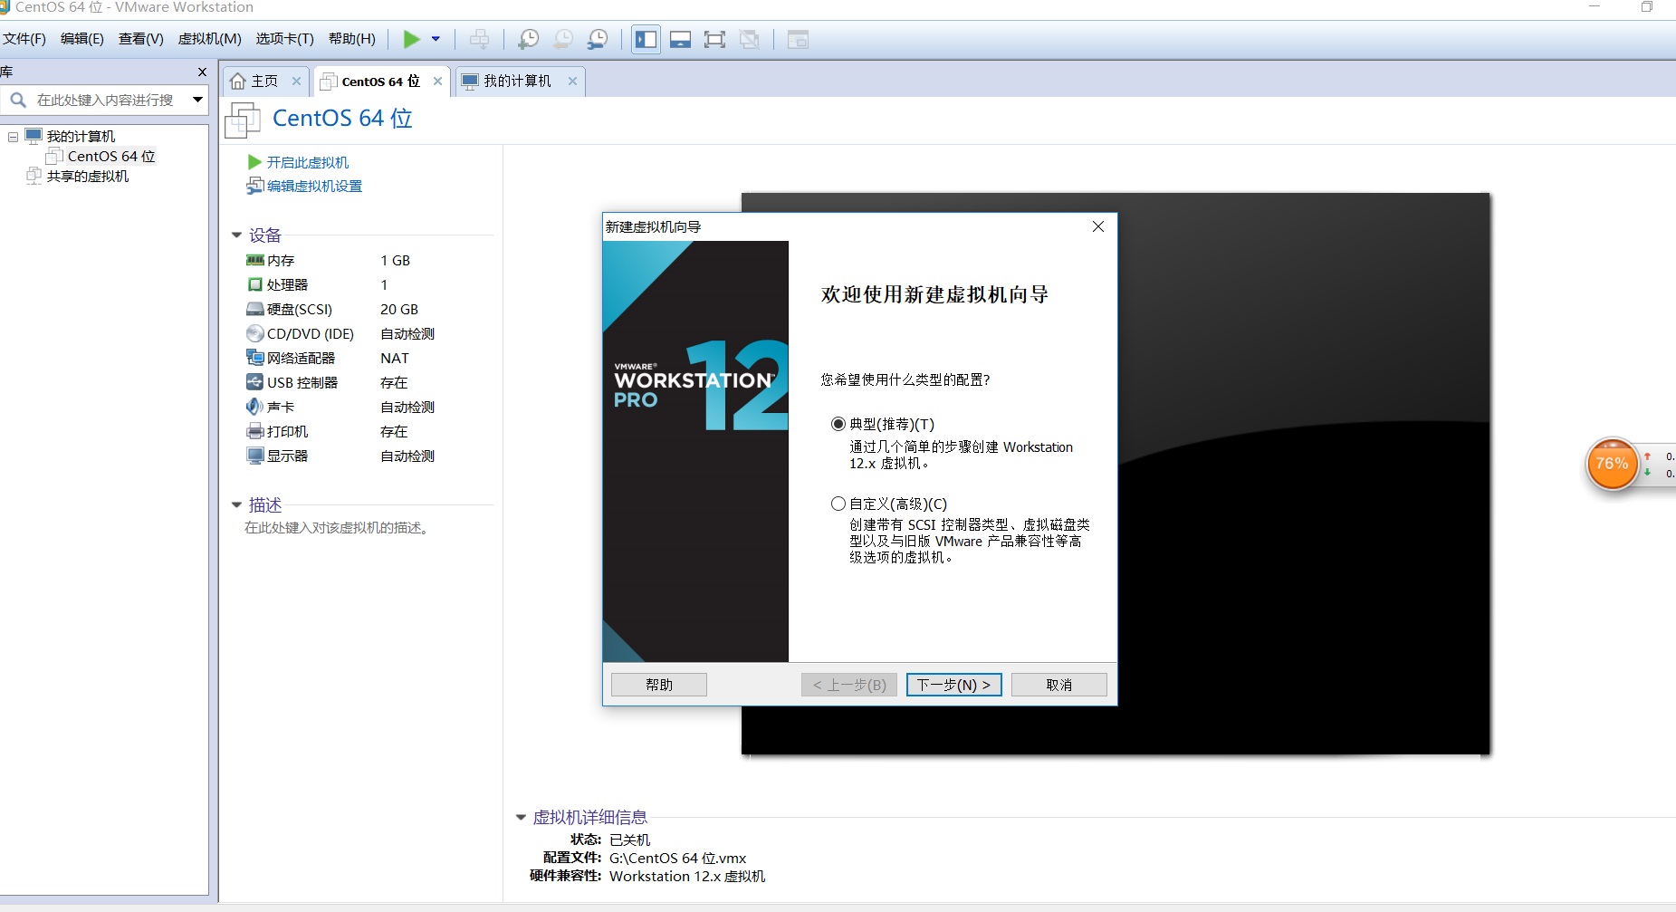Image resolution: width=1676 pixels, height=912 pixels.
Task: Toggle the thumbnail bar view icon
Action: [x=681, y=39]
